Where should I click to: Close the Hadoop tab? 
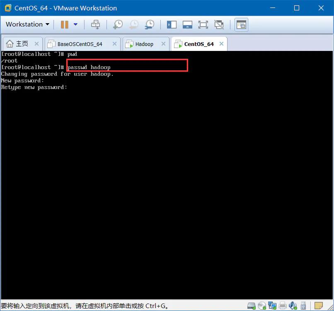(163, 44)
